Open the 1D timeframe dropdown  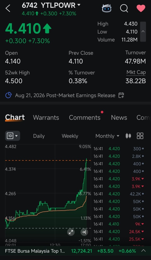(x=13, y=136)
